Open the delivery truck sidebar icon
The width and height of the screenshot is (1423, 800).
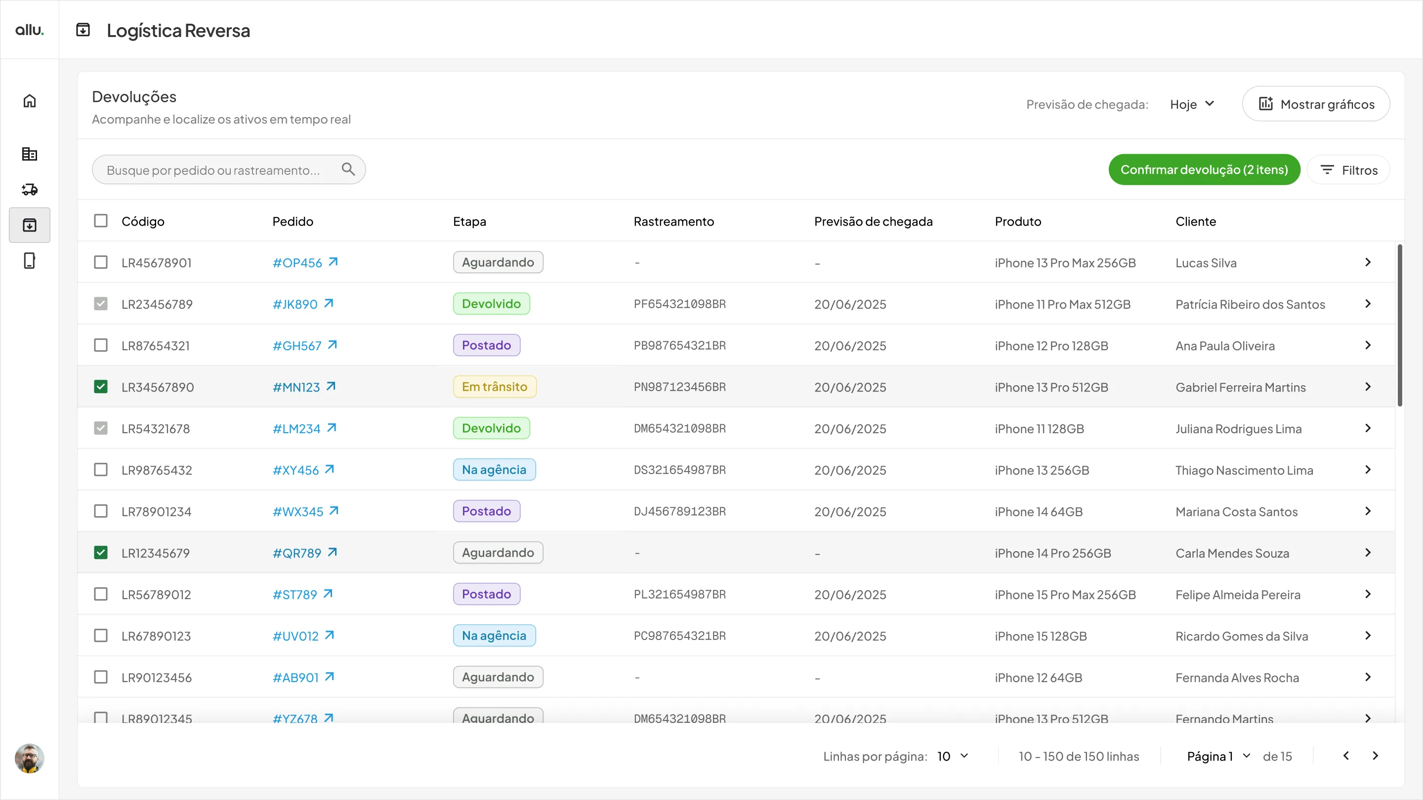click(x=29, y=189)
